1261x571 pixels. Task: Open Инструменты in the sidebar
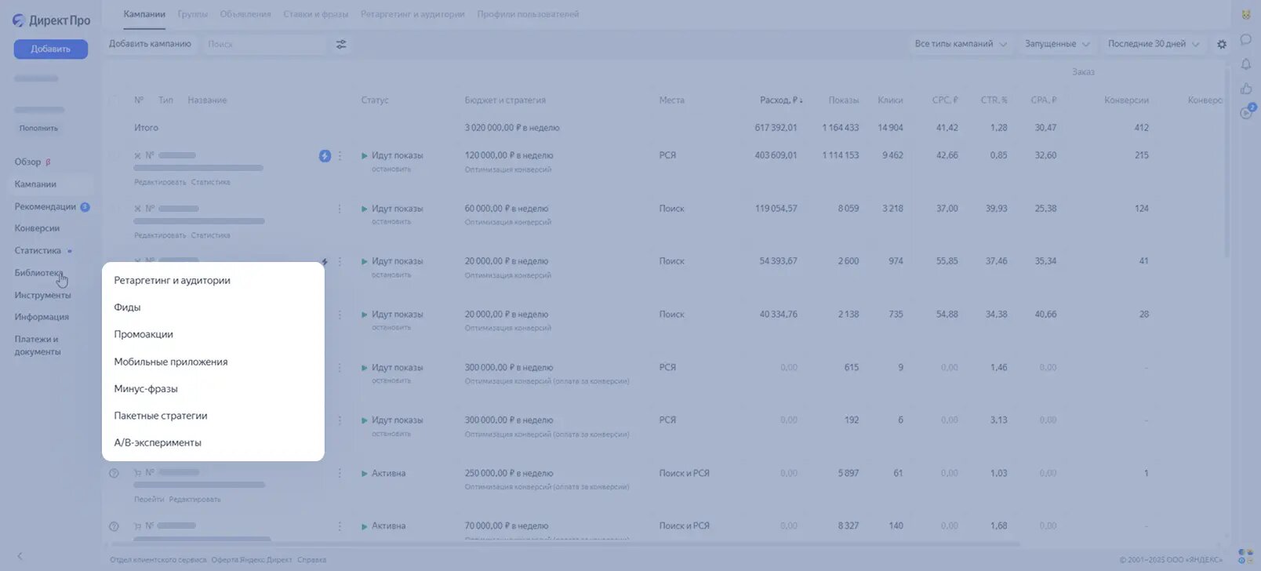42,296
